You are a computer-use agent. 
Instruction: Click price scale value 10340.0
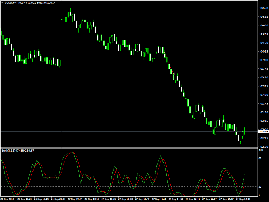(264, 95)
